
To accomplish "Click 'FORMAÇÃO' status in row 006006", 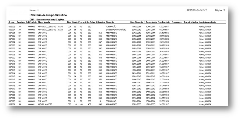I will coord(111,27).
